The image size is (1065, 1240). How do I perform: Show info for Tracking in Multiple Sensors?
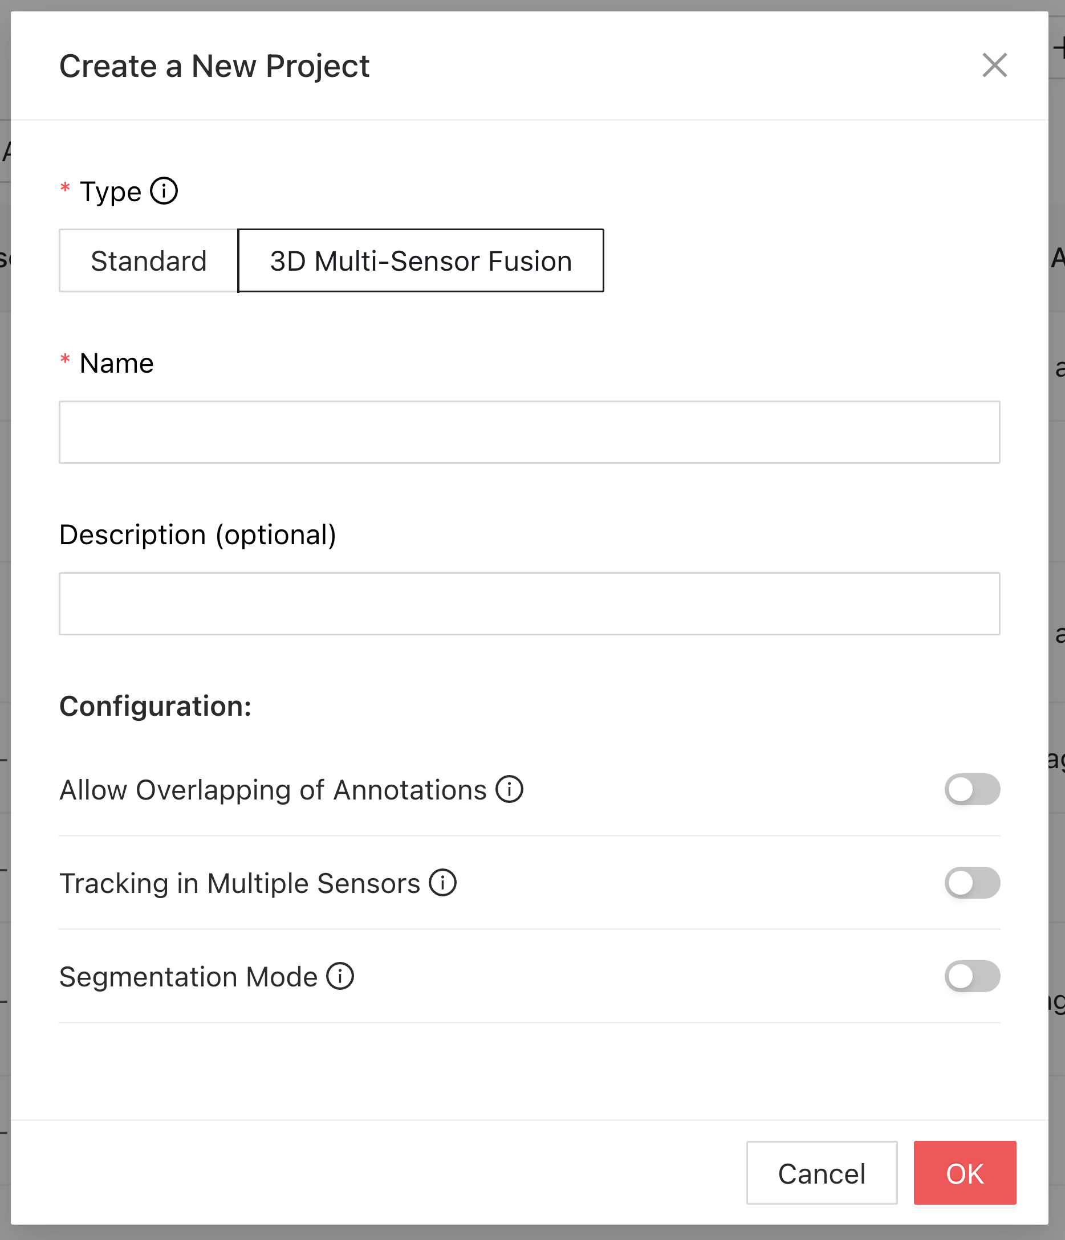pos(442,883)
